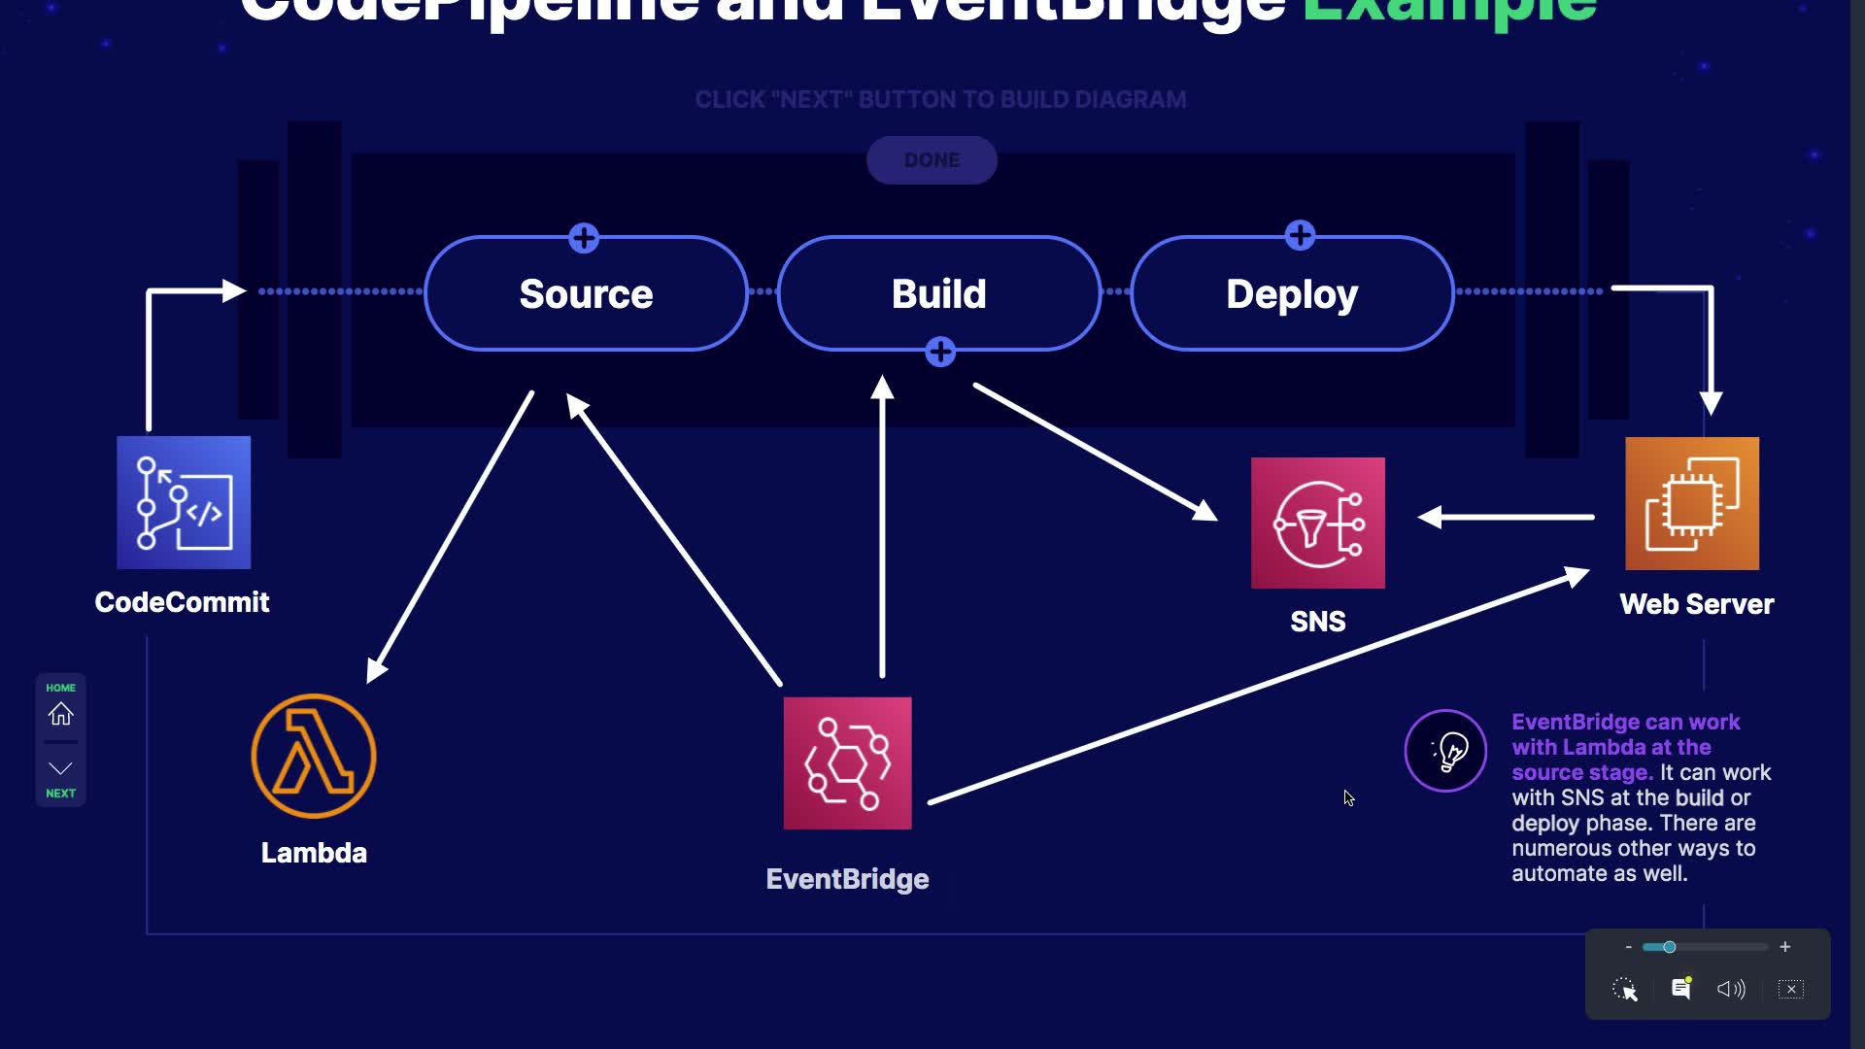Viewport: 1865px width, 1049px height.
Task: Adjust the zoom level slider handle
Action: pos(1669,947)
